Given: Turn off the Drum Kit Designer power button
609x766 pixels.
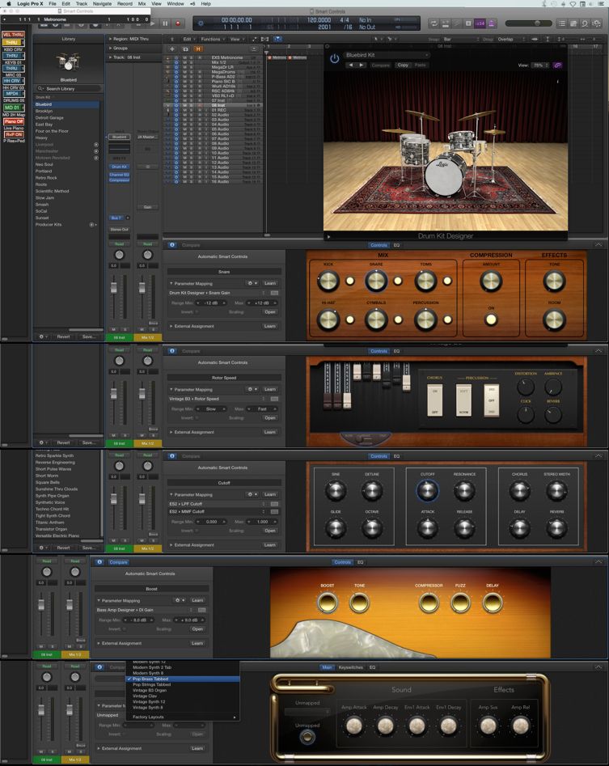Looking at the screenshot, I should 335,58.
